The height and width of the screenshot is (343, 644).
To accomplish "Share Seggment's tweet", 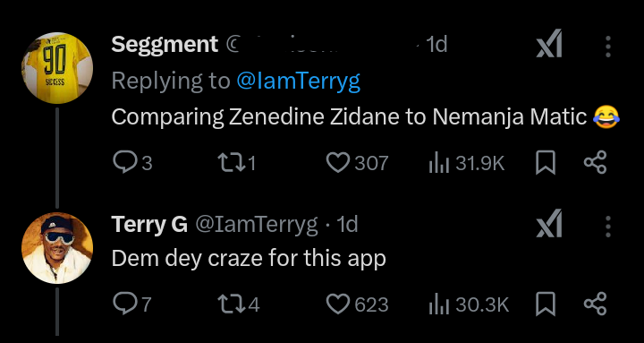I will click(595, 162).
